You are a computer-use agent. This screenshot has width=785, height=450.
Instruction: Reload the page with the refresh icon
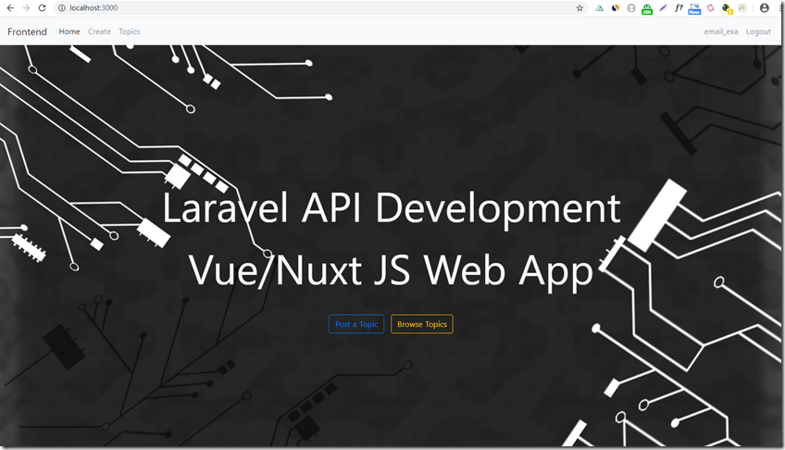[42, 8]
